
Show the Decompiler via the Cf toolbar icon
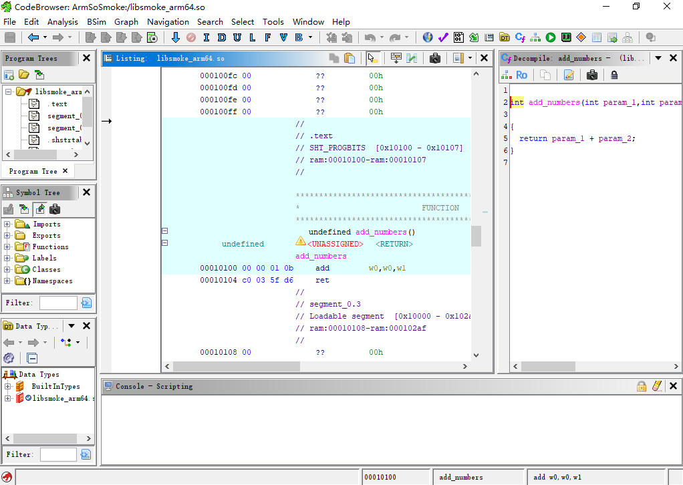point(520,37)
